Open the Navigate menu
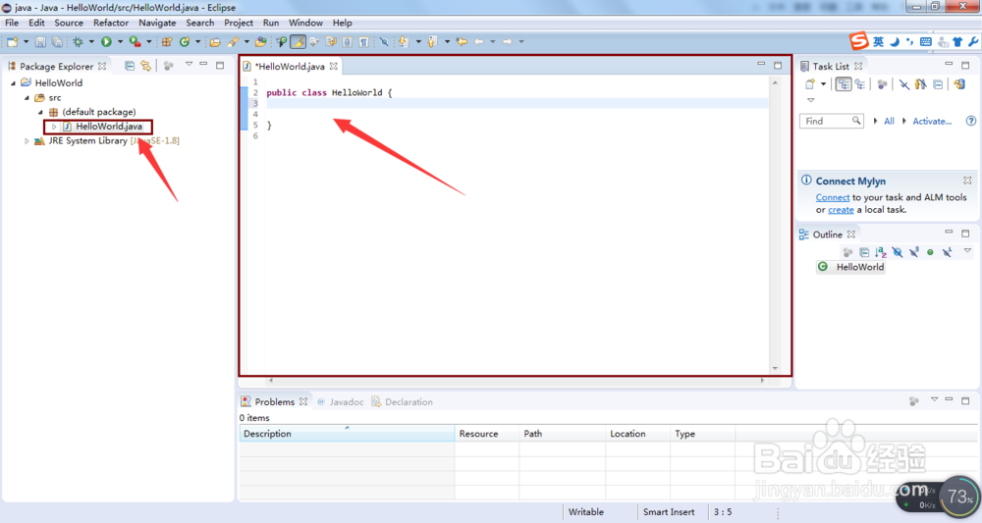982x523 pixels. [x=157, y=23]
